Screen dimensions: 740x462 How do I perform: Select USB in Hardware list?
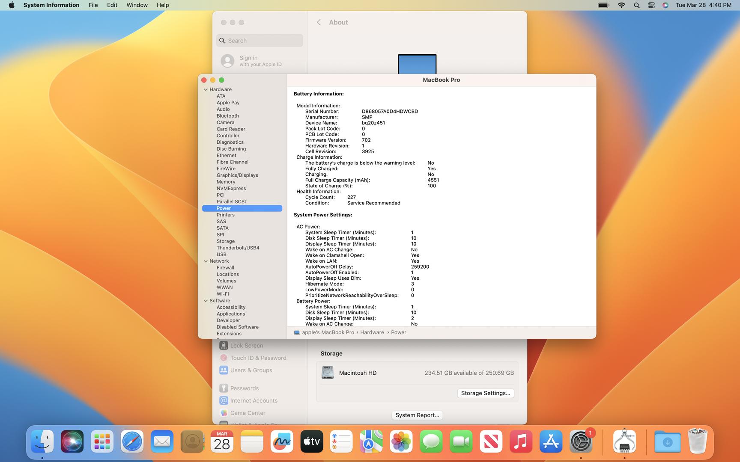pyautogui.click(x=221, y=255)
